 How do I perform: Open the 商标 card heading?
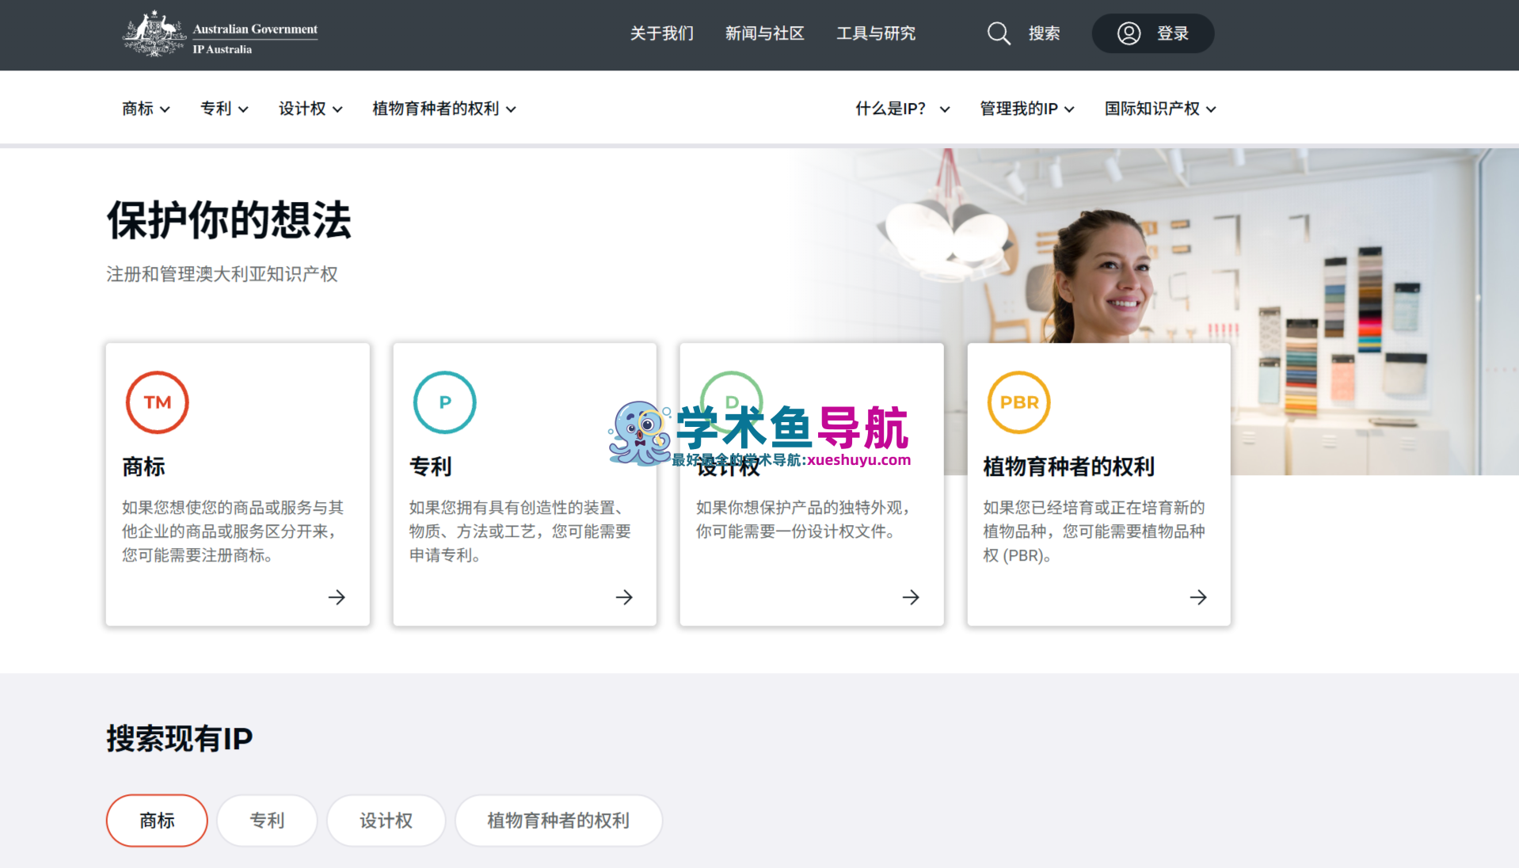pos(143,466)
